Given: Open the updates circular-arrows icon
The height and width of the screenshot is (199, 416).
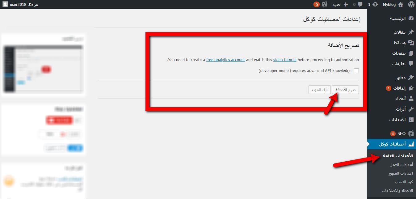Looking at the screenshot, I should 375,5.
